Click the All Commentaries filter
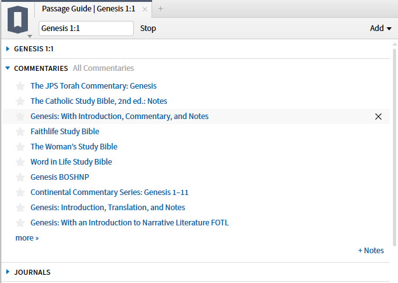Screen dimensions: 398x283 coord(103,68)
